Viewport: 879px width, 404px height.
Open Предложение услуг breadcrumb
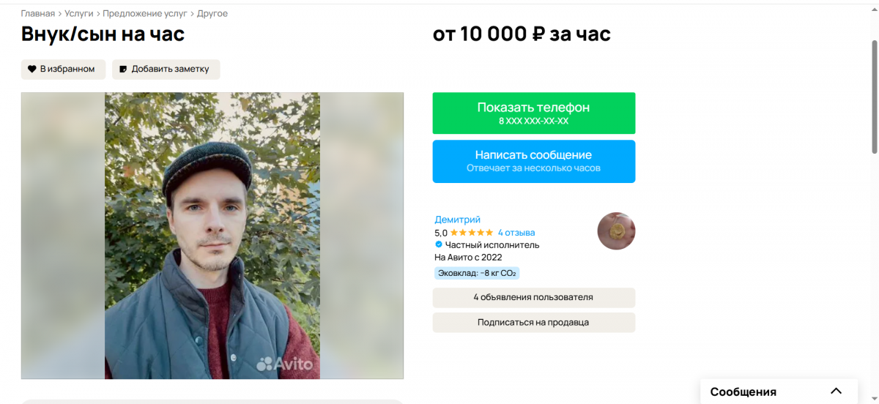(146, 13)
